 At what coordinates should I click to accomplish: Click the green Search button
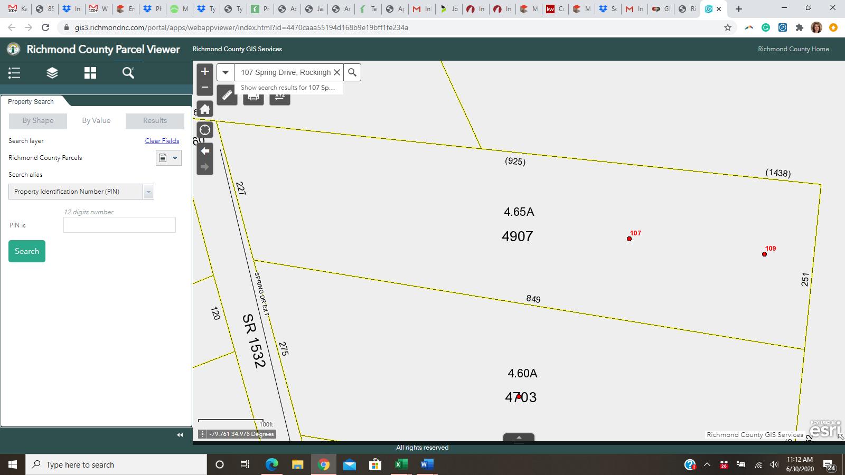click(27, 251)
